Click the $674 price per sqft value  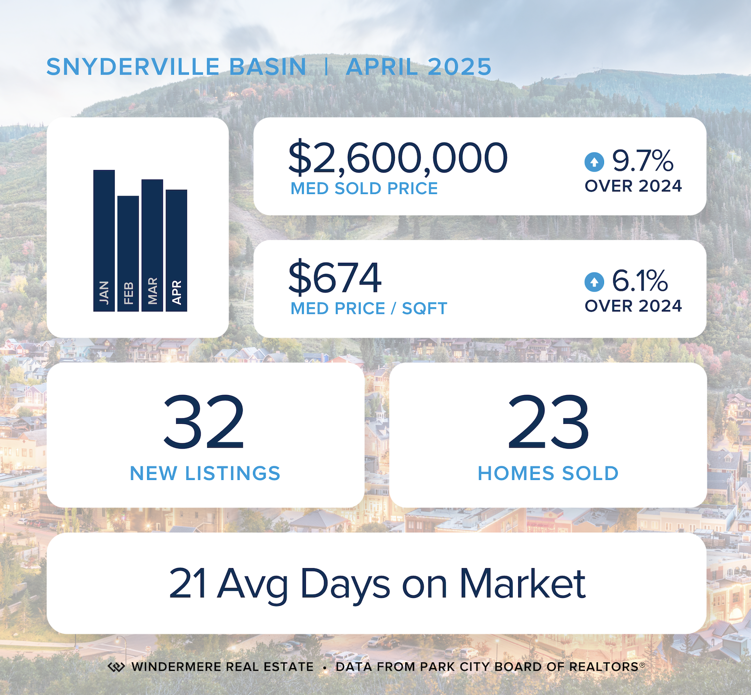coord(335,278)
